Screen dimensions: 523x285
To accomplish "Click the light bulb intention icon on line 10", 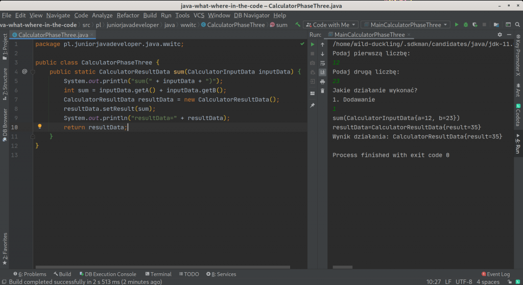I will (40, 127).
